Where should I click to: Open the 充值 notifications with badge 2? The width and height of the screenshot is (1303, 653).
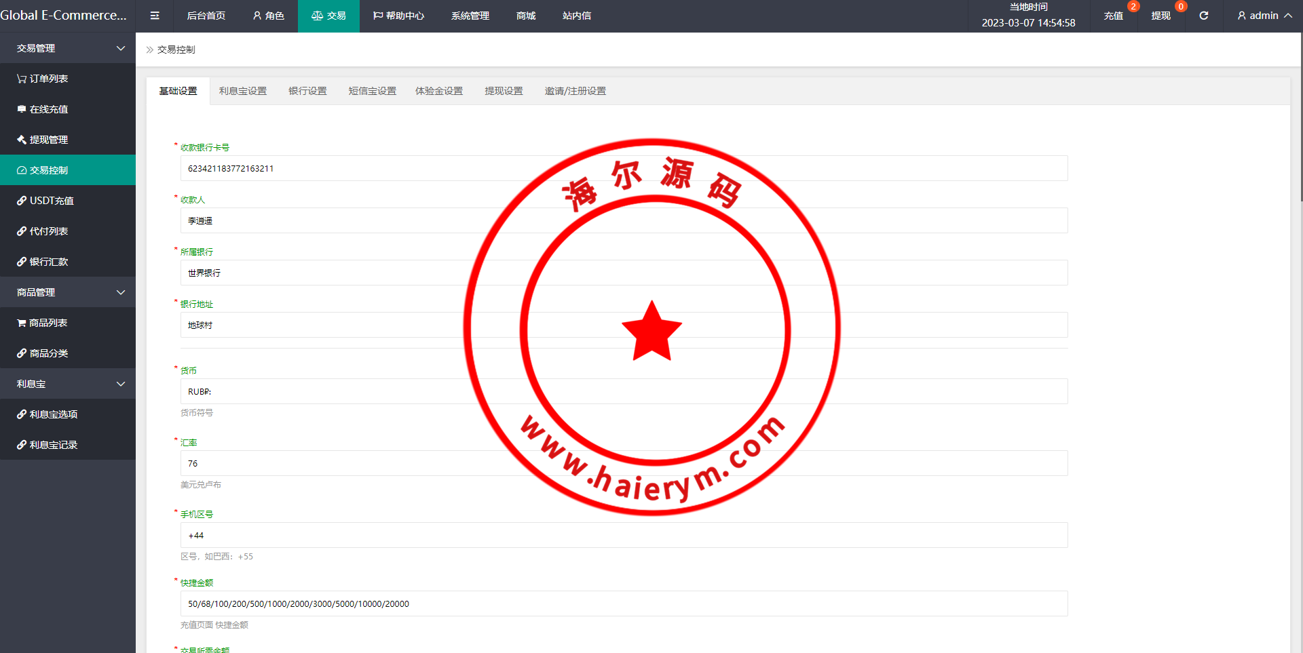pyautogui.click(x=1114, y=16)
